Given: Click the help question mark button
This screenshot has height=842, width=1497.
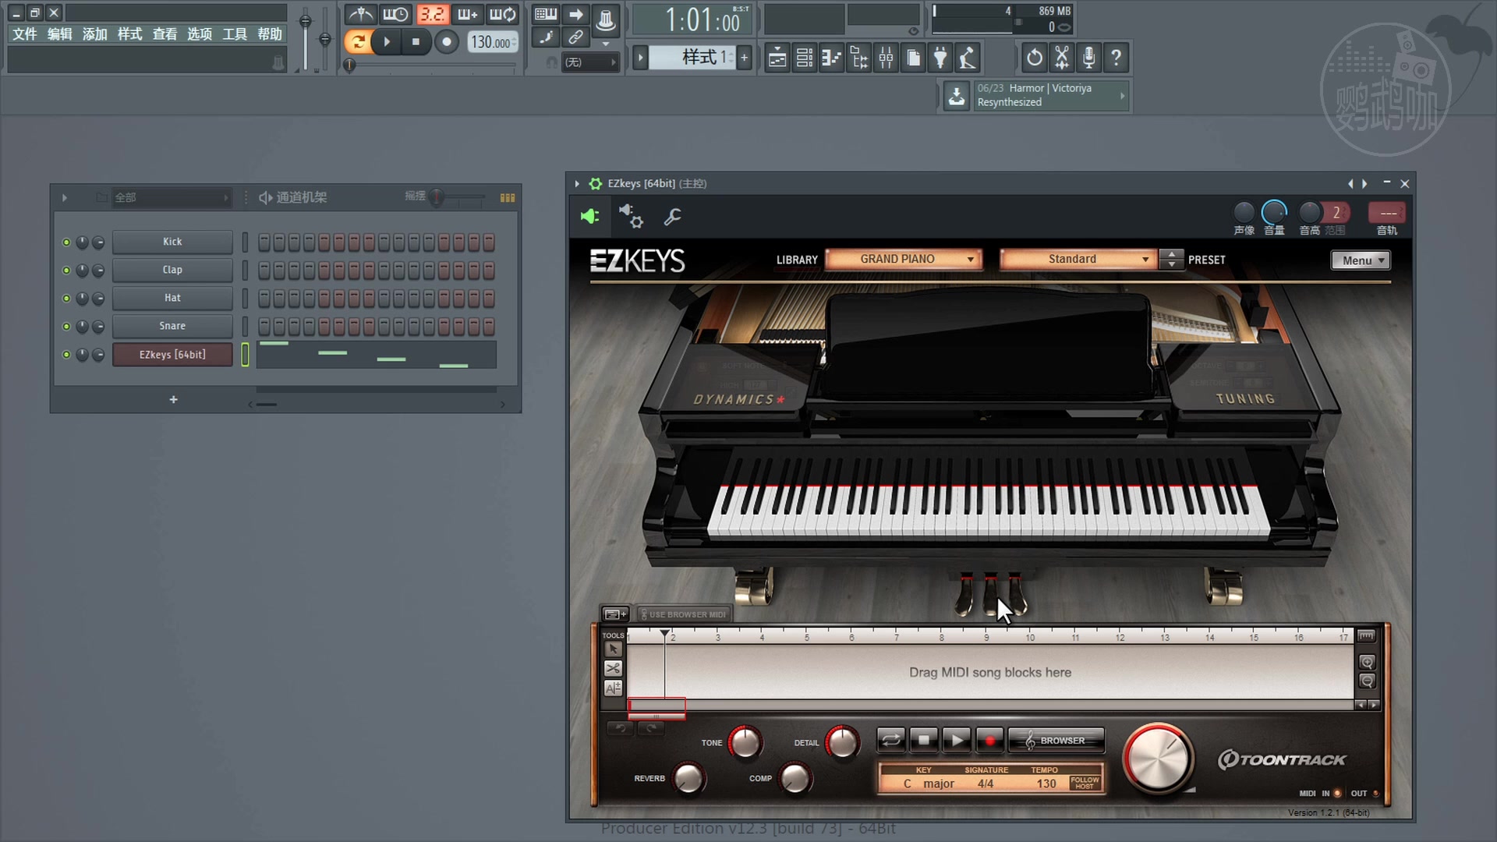Looking at the screenshot, I should pyautogui.click(x=1117, y=57).
